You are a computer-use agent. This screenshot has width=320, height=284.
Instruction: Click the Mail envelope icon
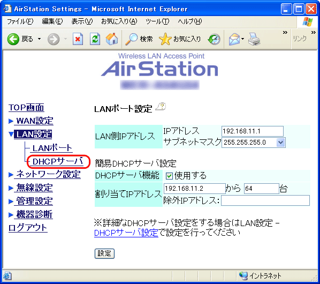(x=234, y=39)
